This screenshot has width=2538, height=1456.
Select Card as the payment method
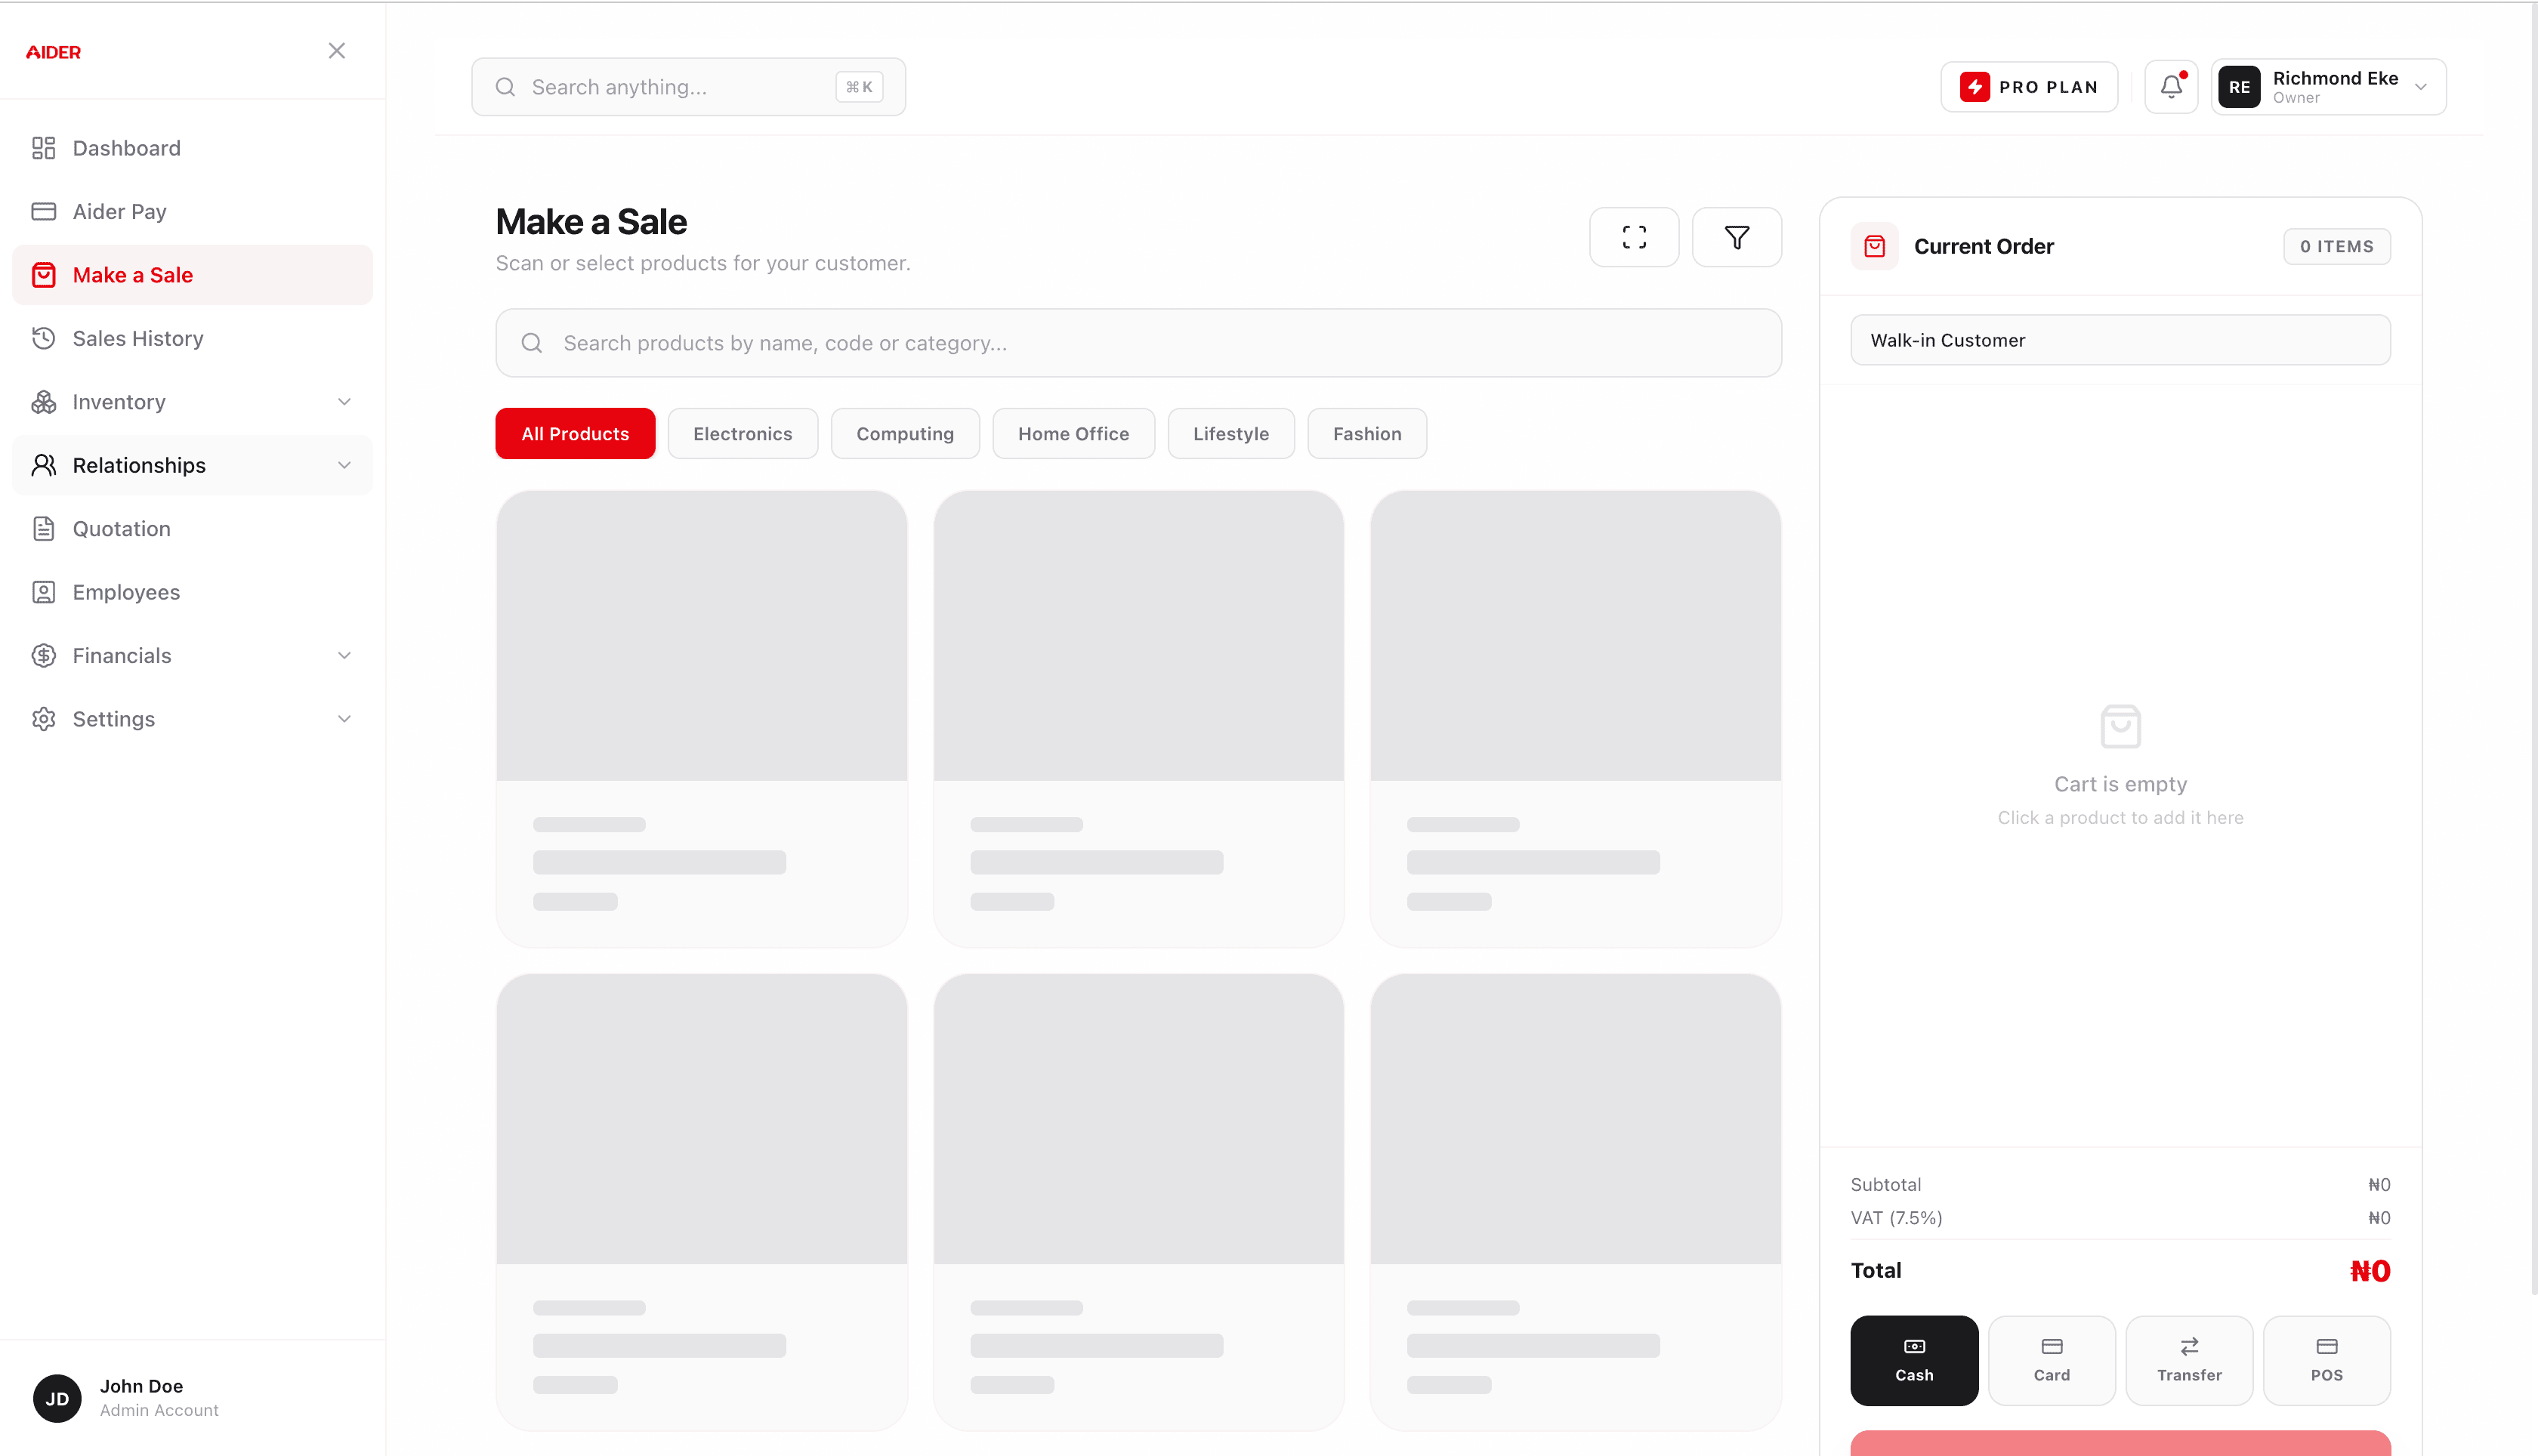2051,1360
